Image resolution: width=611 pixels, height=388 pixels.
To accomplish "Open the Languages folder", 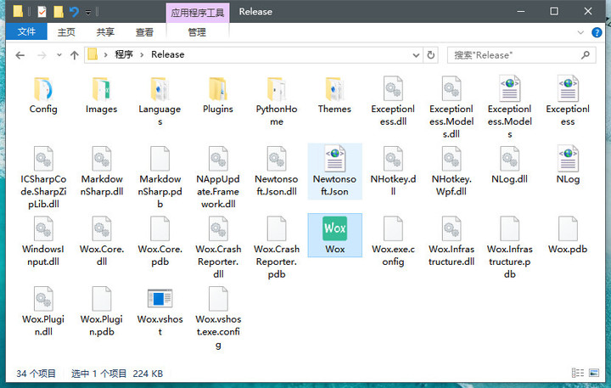I will click(160, 101).
